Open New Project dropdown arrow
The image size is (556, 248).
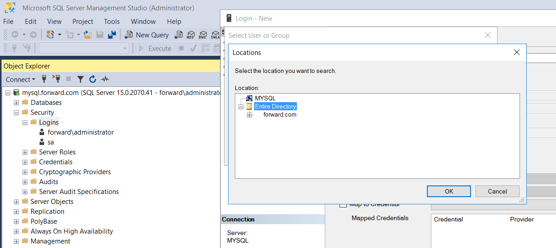pyautogui.click(x=59, y=35)
